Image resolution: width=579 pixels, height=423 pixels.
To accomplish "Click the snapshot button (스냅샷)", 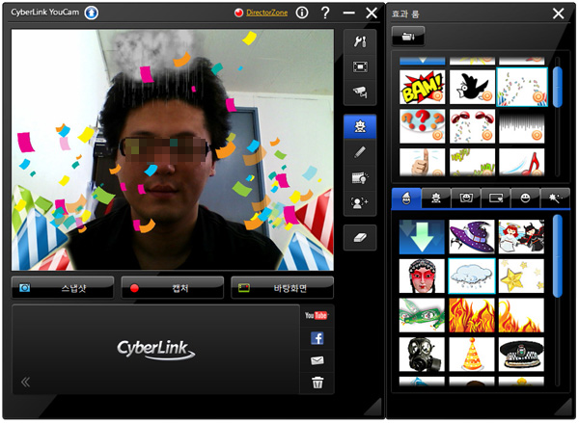I will (x=63, y=288).
